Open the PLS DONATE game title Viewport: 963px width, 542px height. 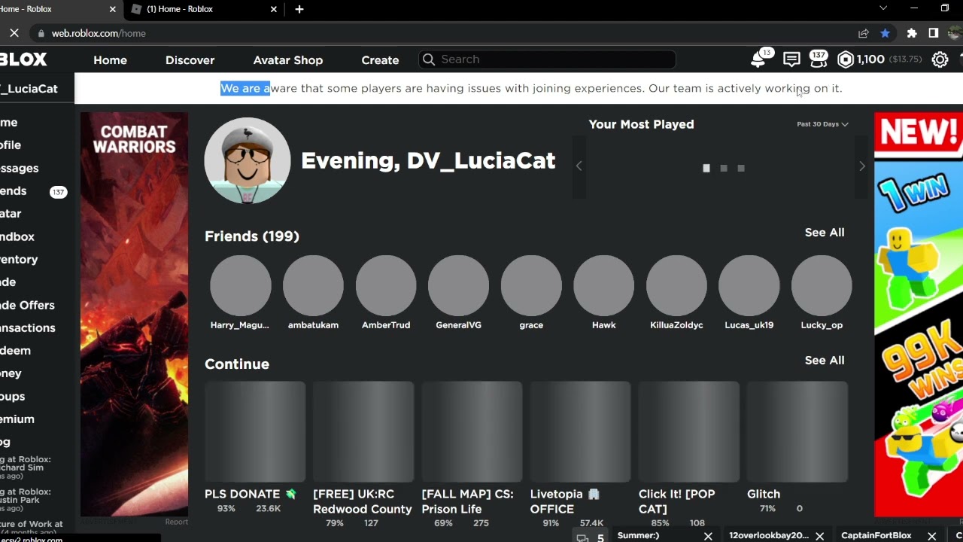(x=251, y=494)
